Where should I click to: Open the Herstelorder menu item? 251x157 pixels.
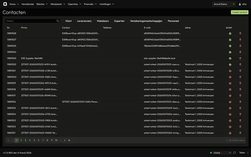[28, 4]
